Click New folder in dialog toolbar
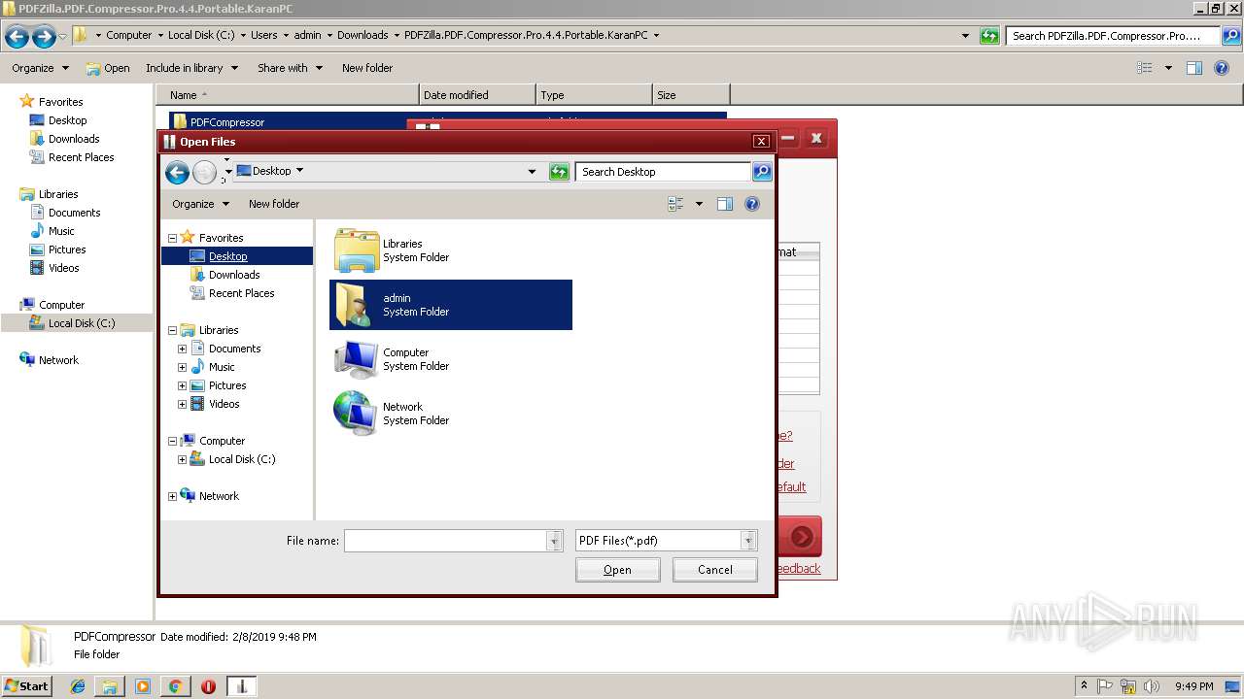The width and height of the screenshot is (1244, 699). (x=274, y=204)
